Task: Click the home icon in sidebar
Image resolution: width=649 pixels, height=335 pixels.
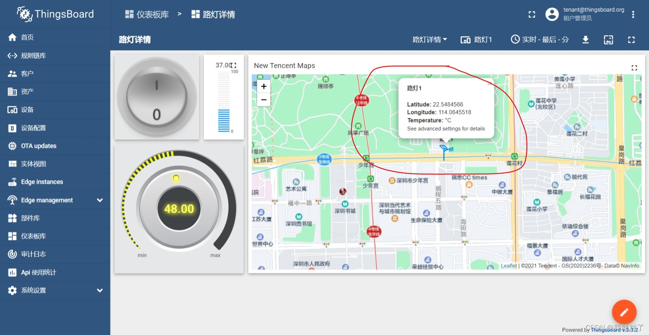Action: point(12,37)
